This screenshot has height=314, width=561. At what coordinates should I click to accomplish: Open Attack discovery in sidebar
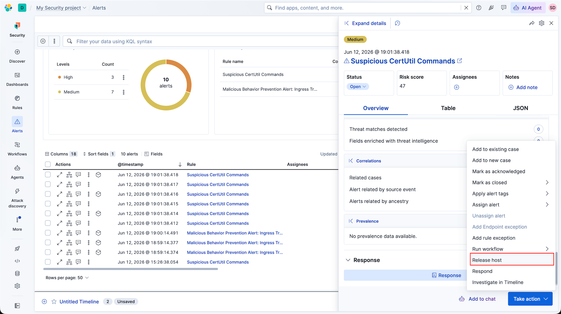click(17, 198)
